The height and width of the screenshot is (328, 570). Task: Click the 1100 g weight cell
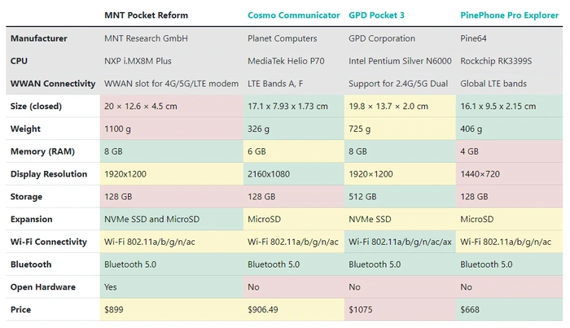pos(117,129)
